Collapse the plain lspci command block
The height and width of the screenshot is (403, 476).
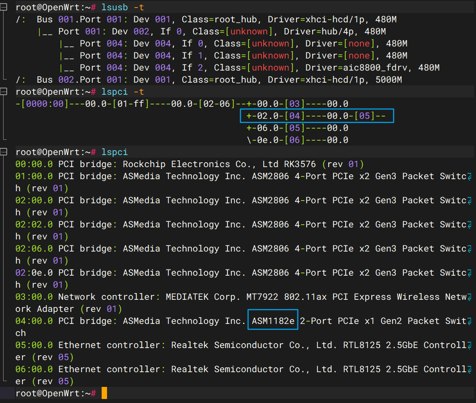[x=4, y=152]
